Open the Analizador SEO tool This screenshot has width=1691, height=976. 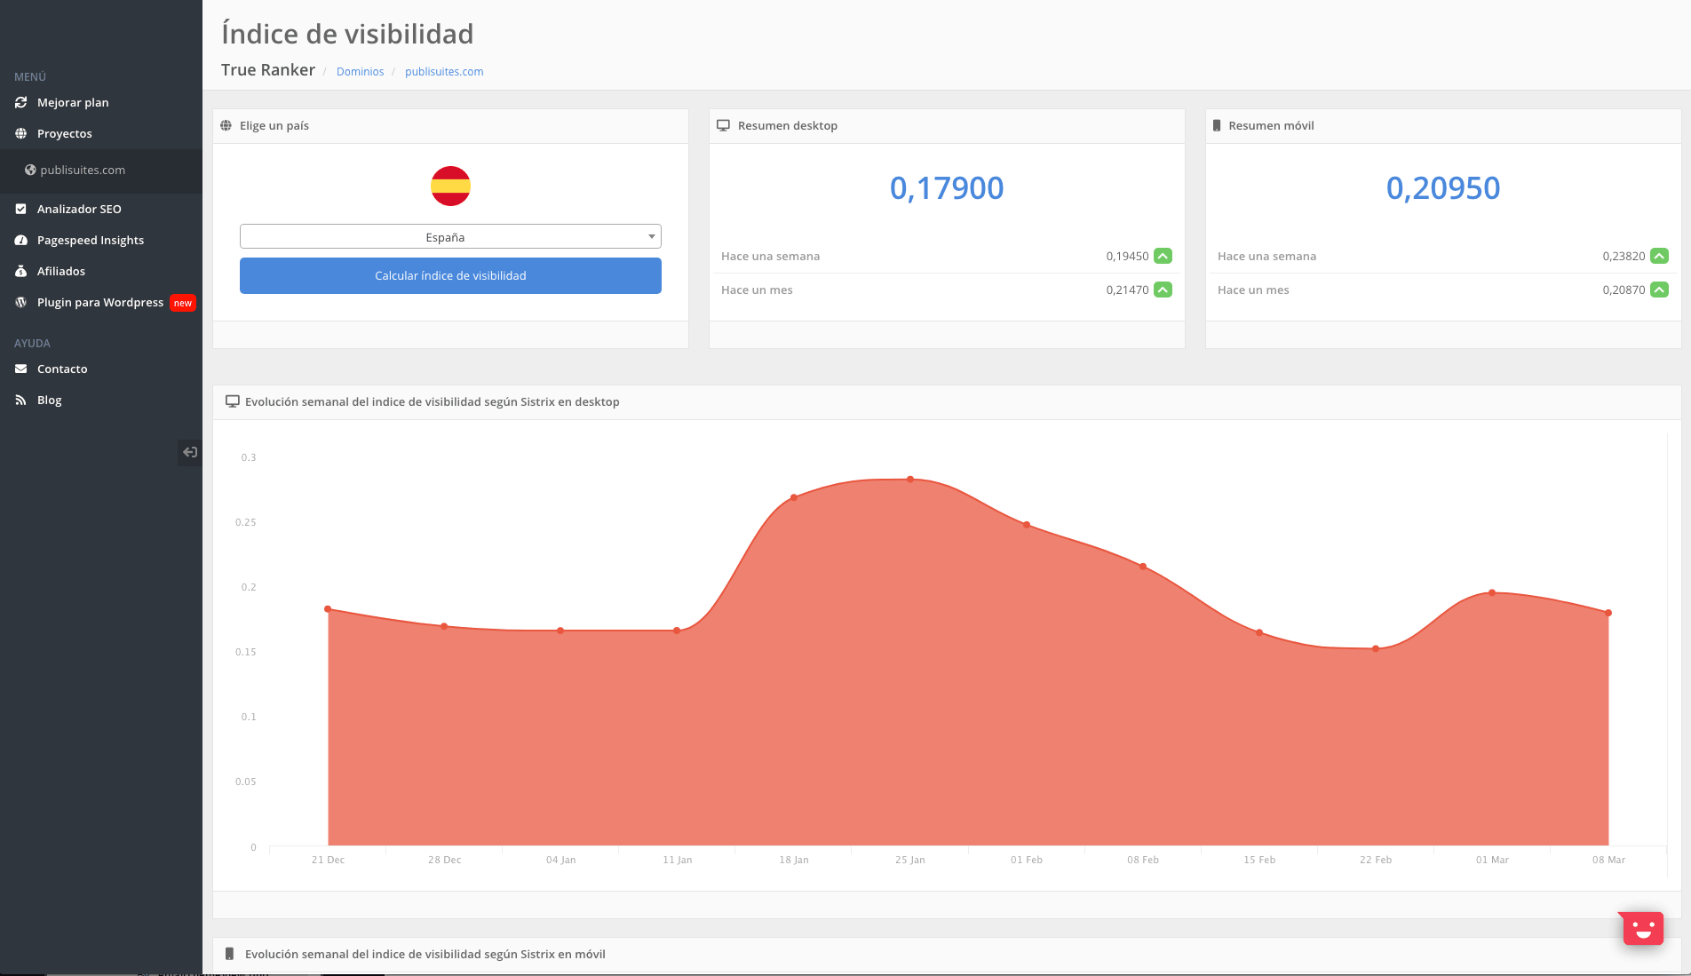tap(79, 209)
